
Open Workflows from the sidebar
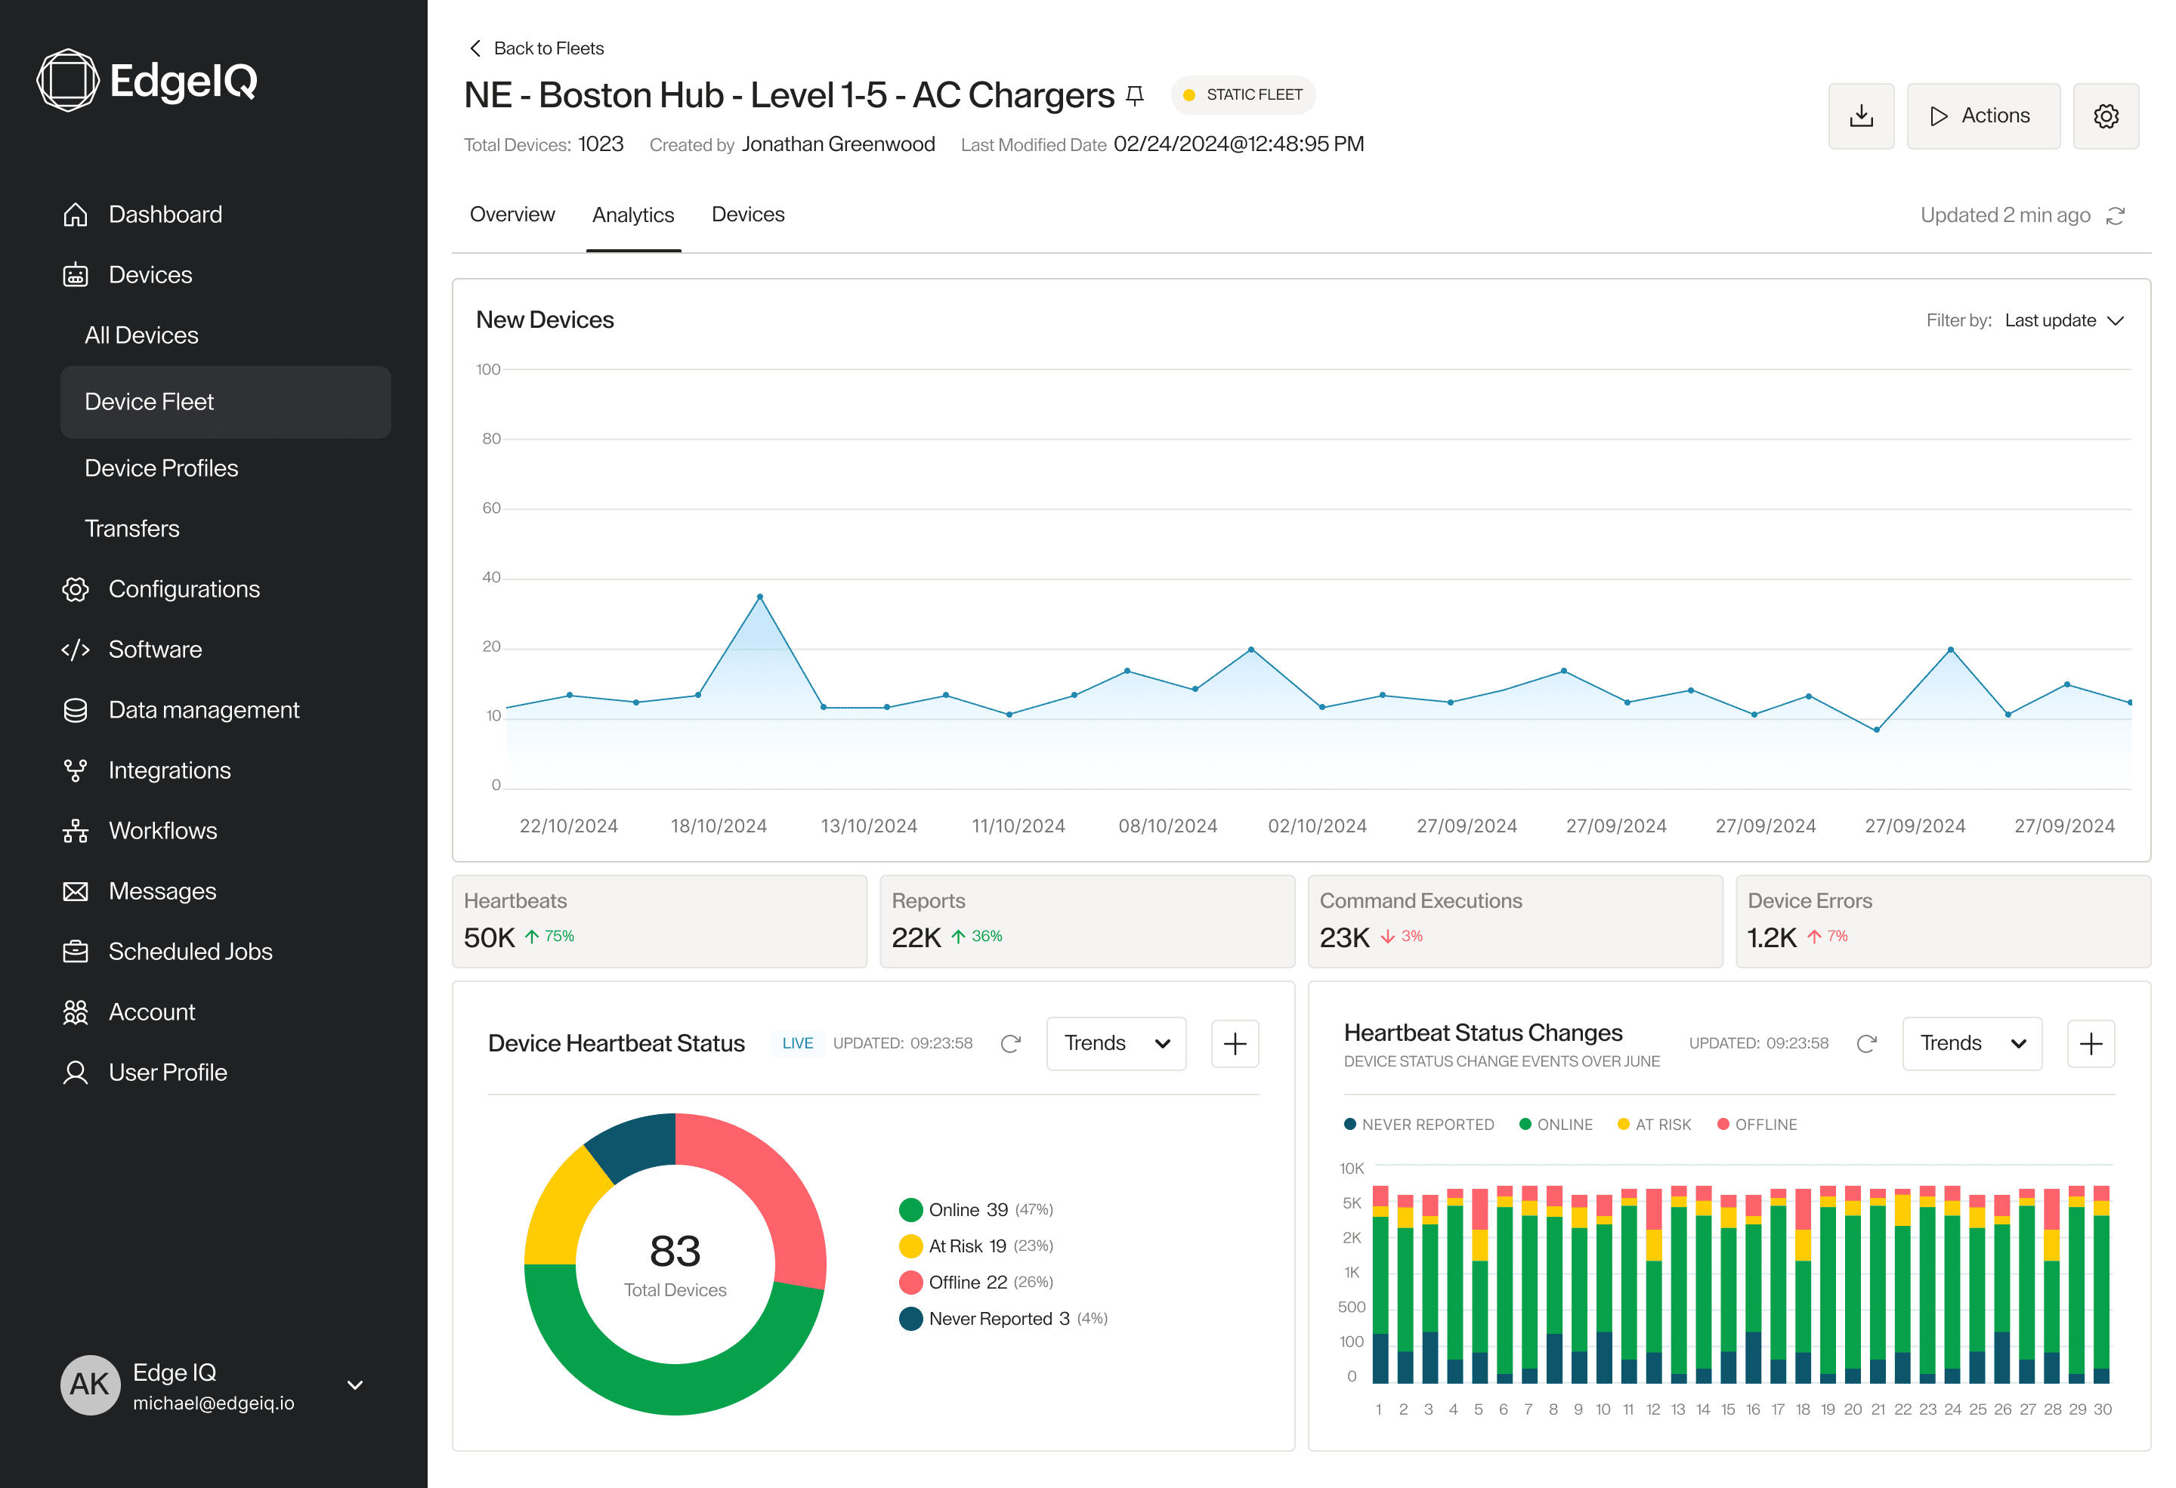pyautogui.click(x=162, y=830)
